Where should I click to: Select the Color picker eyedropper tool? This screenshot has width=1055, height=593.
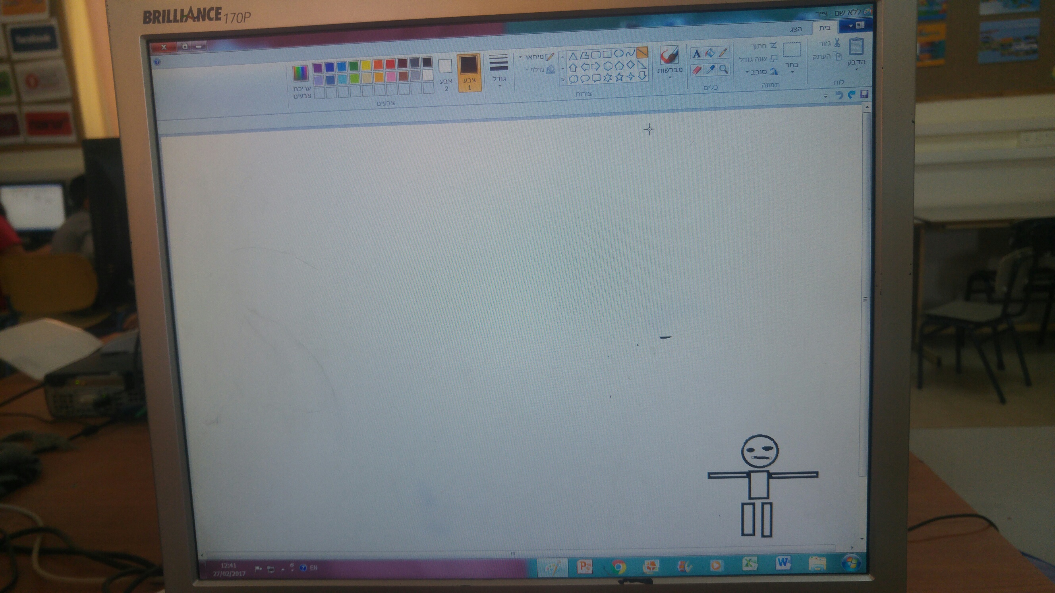click(711, 69)
